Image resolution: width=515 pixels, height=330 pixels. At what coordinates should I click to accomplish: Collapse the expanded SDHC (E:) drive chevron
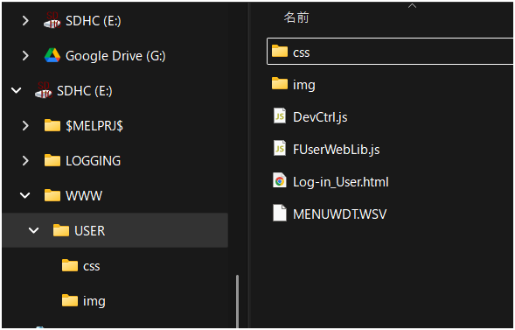[x=16, y=91]
